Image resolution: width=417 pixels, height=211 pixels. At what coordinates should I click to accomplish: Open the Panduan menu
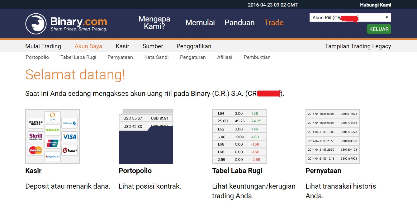click(x=239, y=22)
